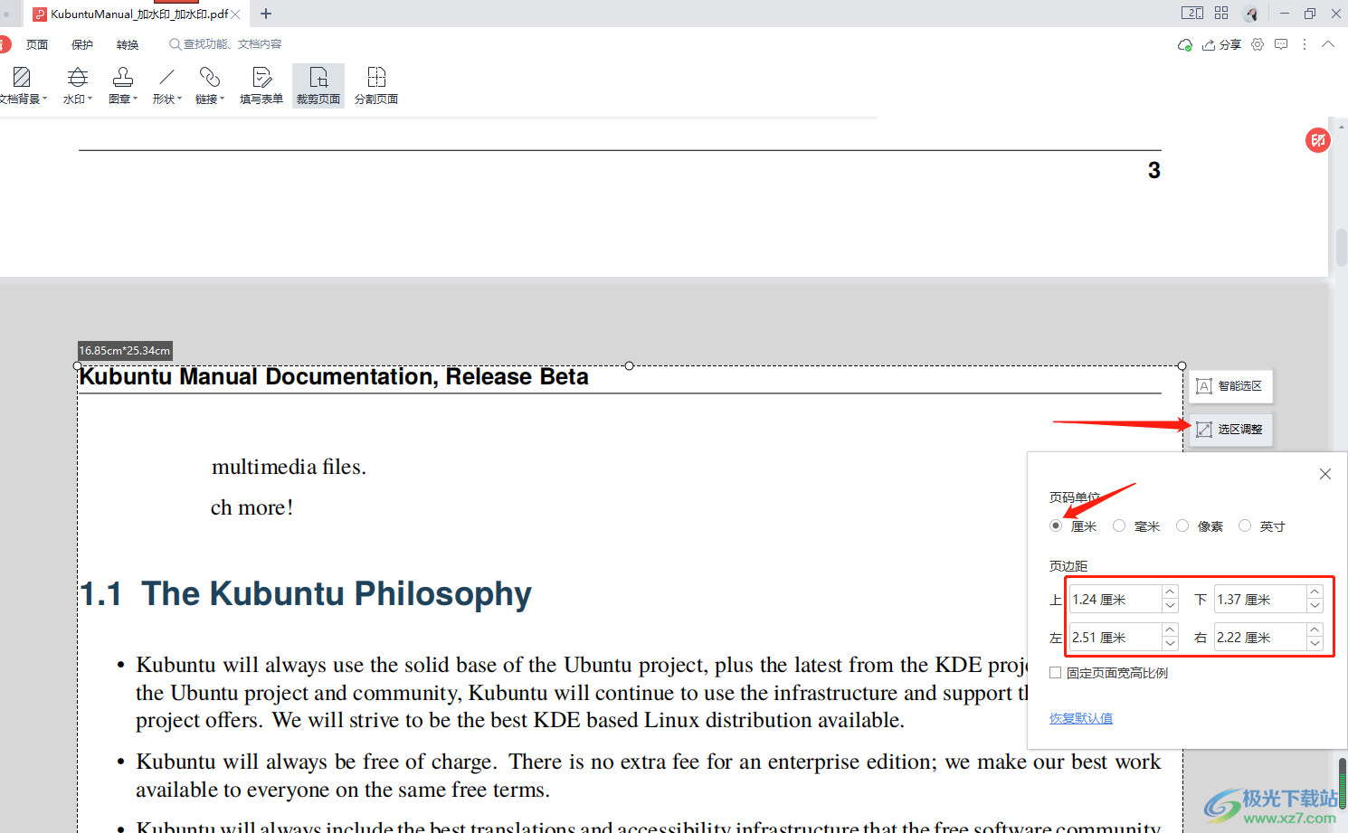
Task: Click the 16.85cm*25.34cm size label
Action: [125, 350]
